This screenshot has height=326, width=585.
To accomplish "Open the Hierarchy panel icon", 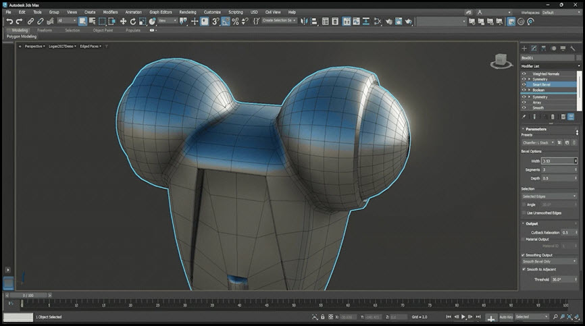I will [x=544, y=49].
